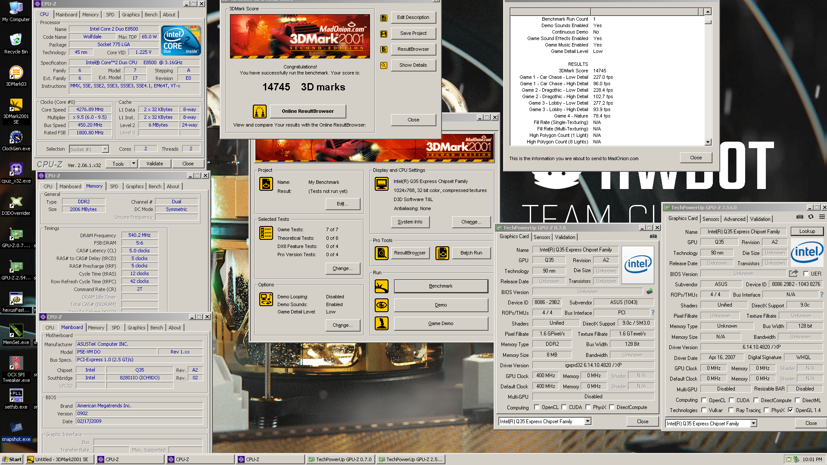This screenshot has width=827, height=465.
Task: Open D3DOverrider desktop icon
Action: tap(16, 205)
